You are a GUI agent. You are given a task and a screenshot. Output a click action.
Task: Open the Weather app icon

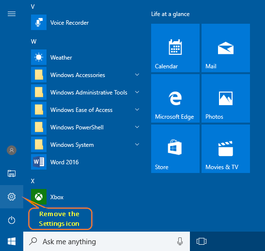pos(39,57)
